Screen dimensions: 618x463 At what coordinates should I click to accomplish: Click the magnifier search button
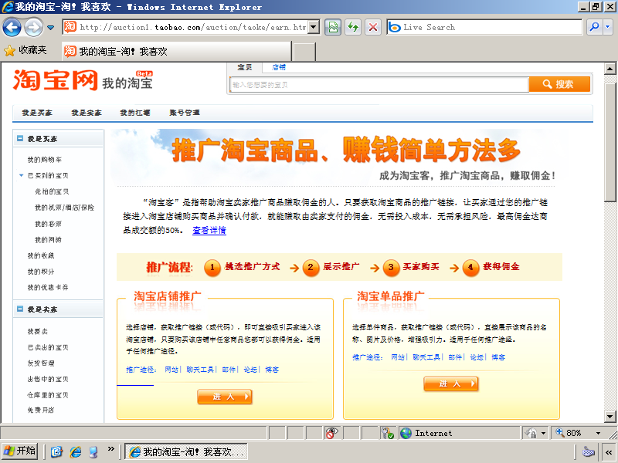point(594,27)
